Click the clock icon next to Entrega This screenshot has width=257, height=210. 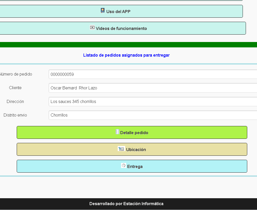(x=124, y=166)
